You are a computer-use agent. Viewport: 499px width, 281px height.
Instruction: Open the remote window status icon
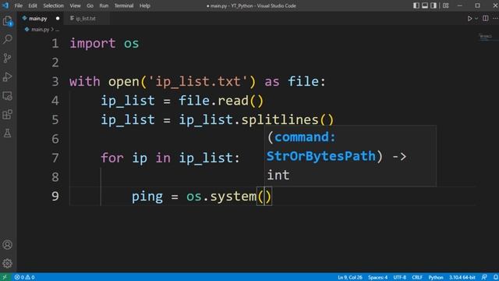pyautogui.click(x=5, y=277)
